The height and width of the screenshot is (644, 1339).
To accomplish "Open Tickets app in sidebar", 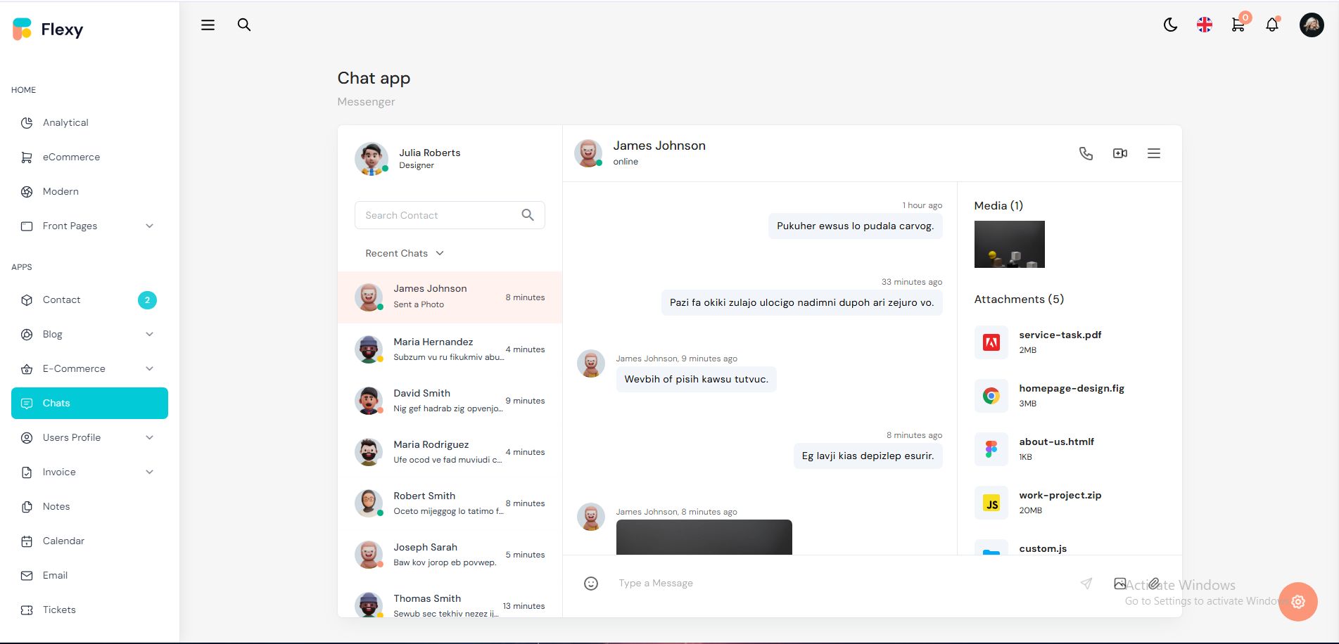I will [x=89, y=610].
